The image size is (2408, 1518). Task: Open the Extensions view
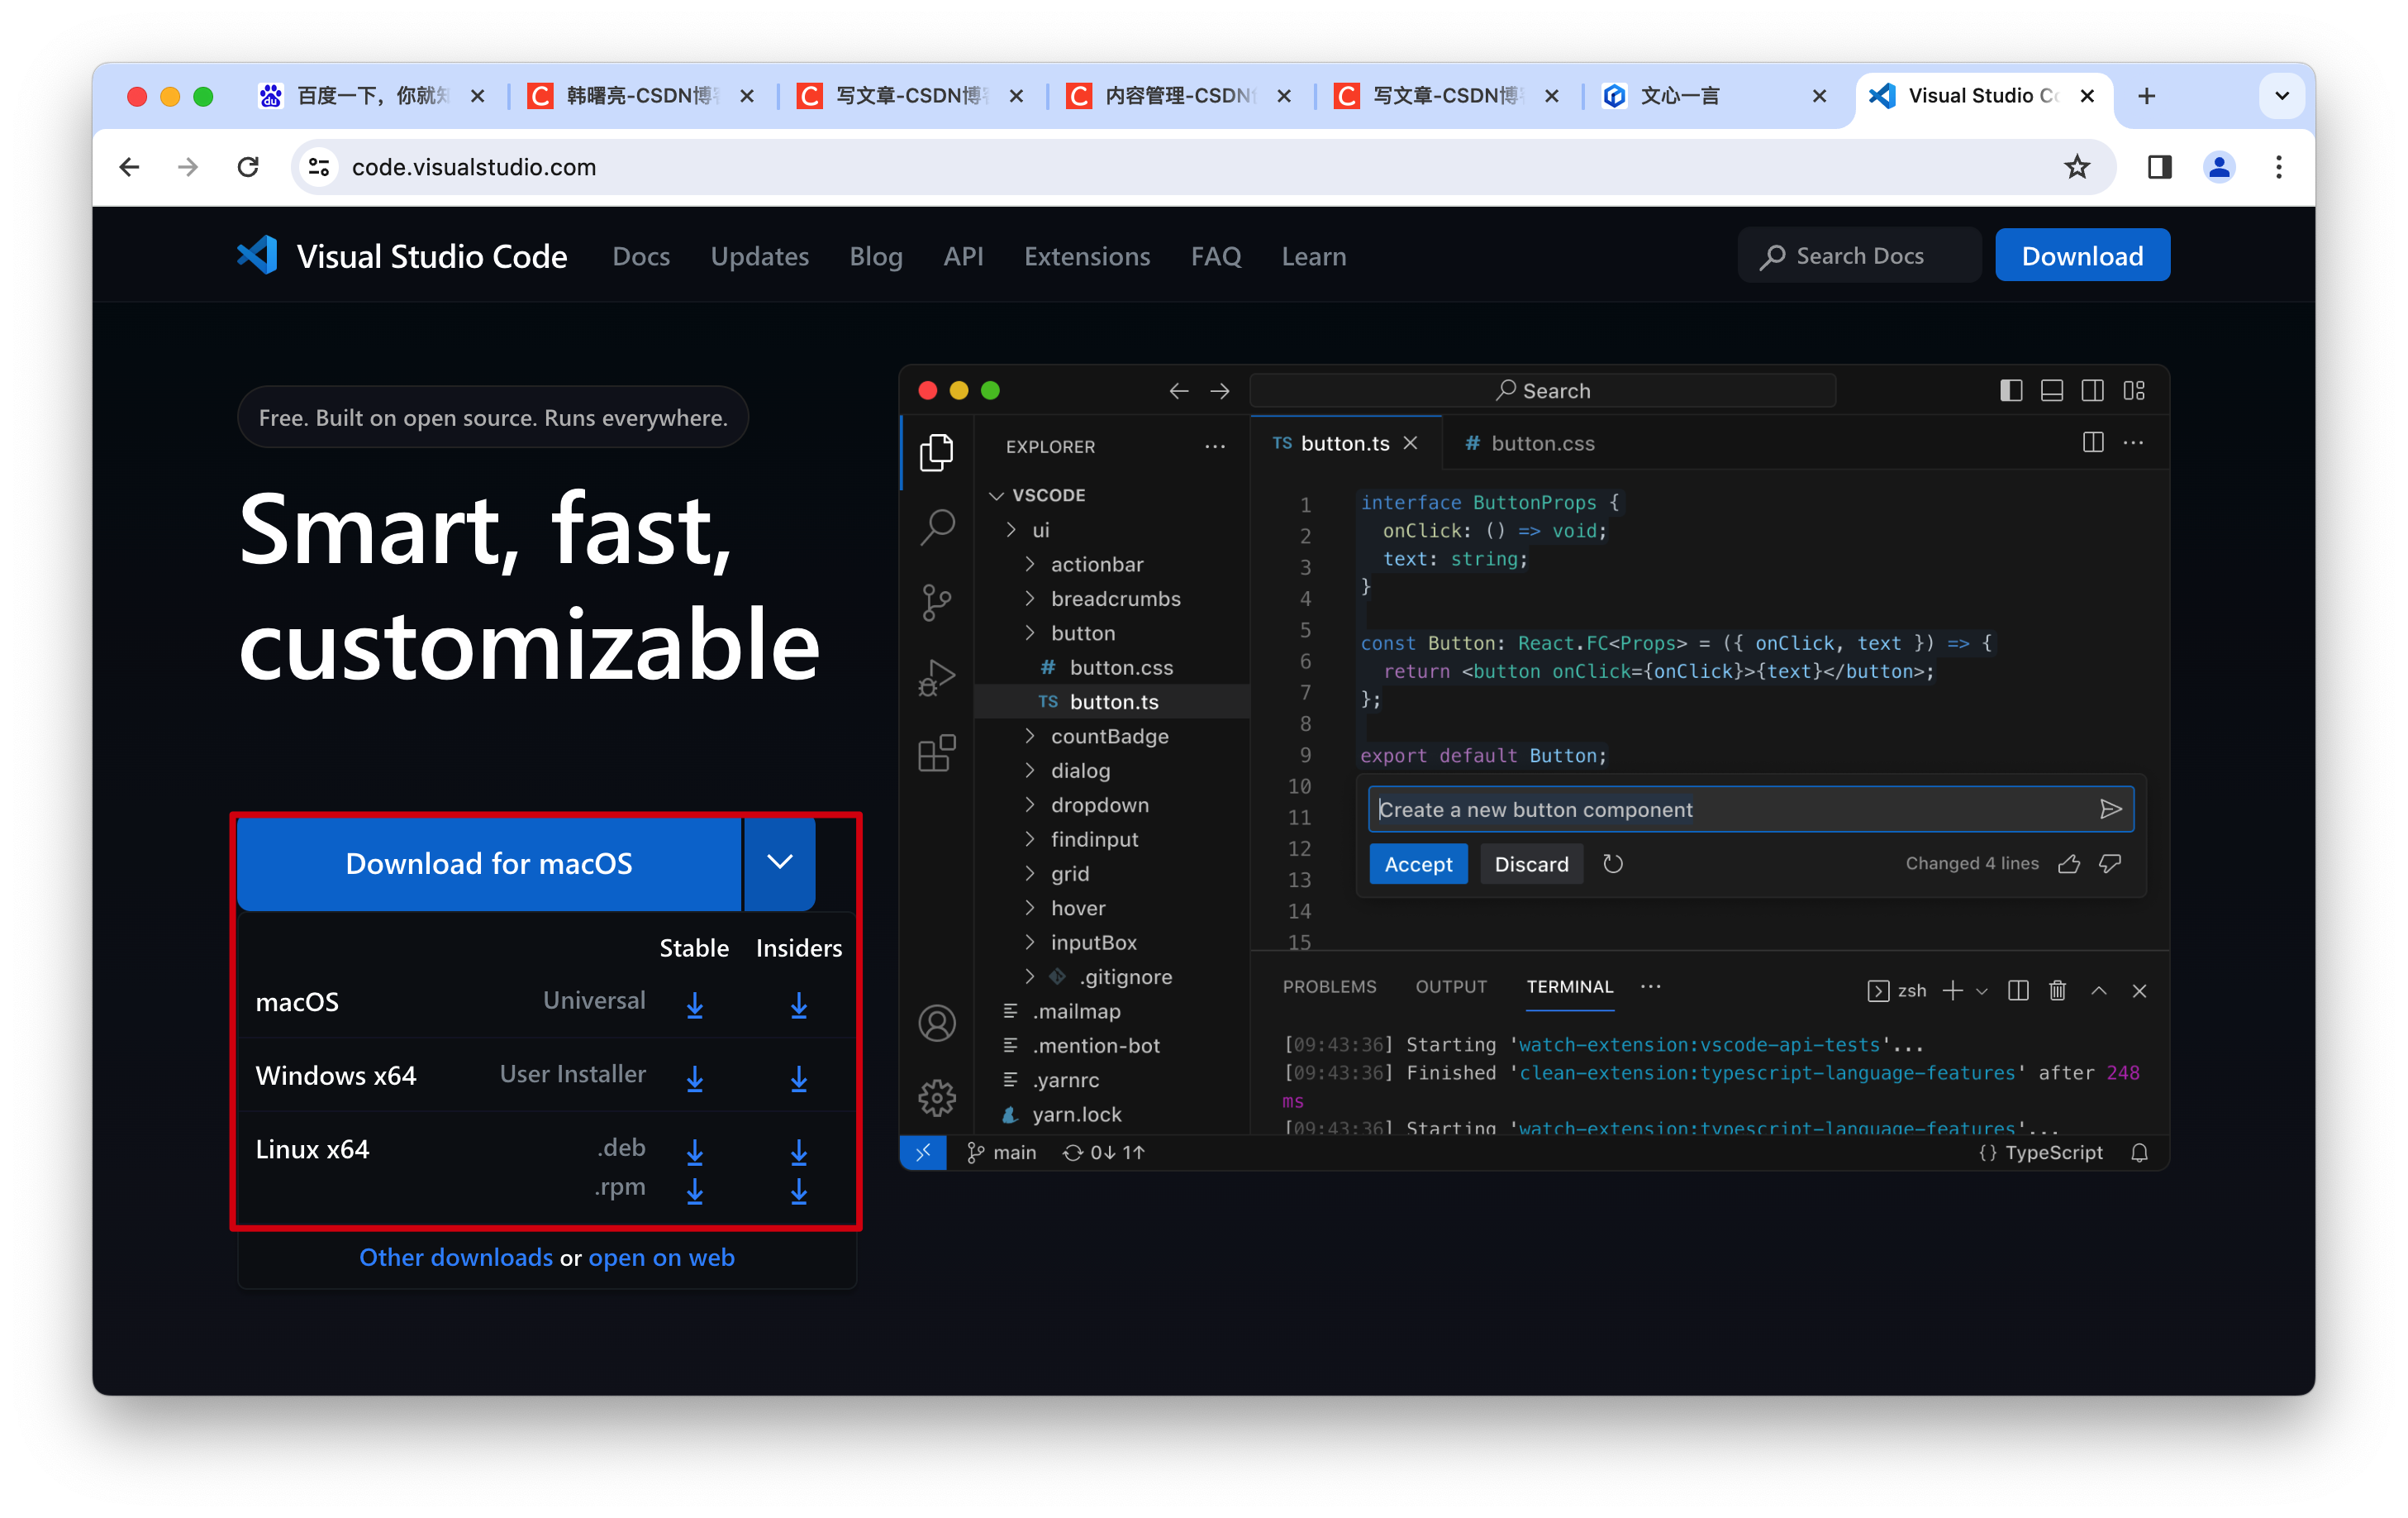click(936, 752)
